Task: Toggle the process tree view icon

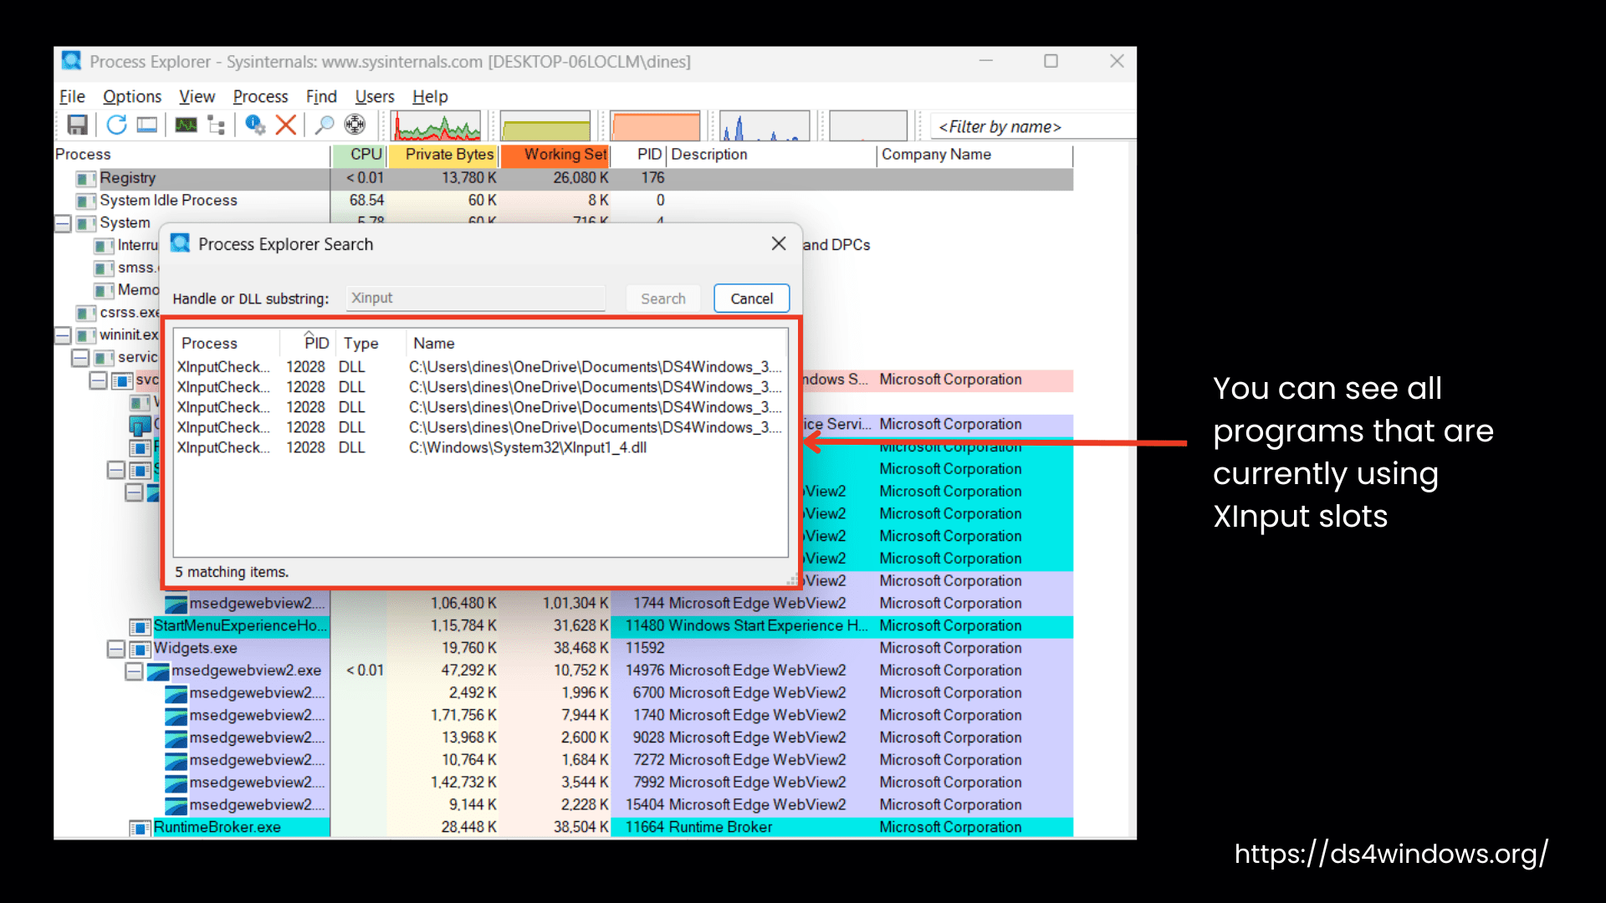Action: tap(217, 125)
